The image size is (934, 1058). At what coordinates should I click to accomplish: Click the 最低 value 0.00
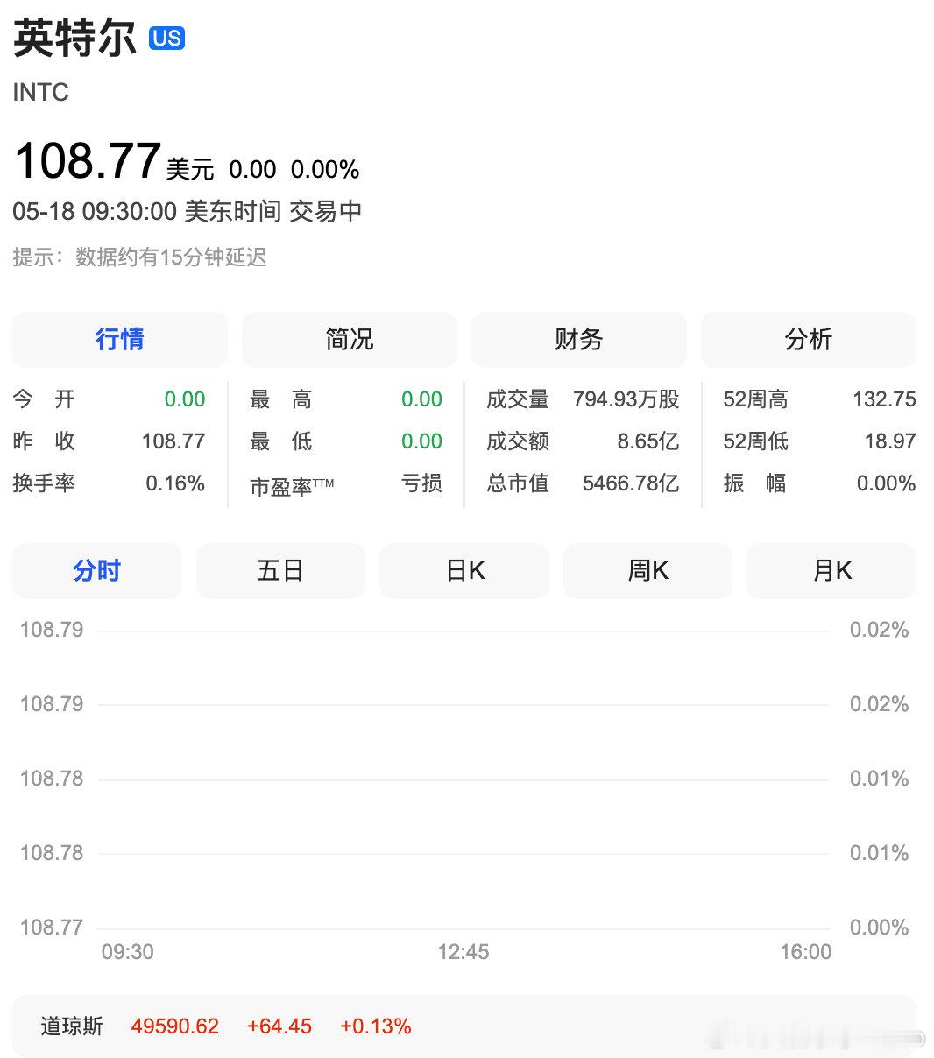coord(421,441)
